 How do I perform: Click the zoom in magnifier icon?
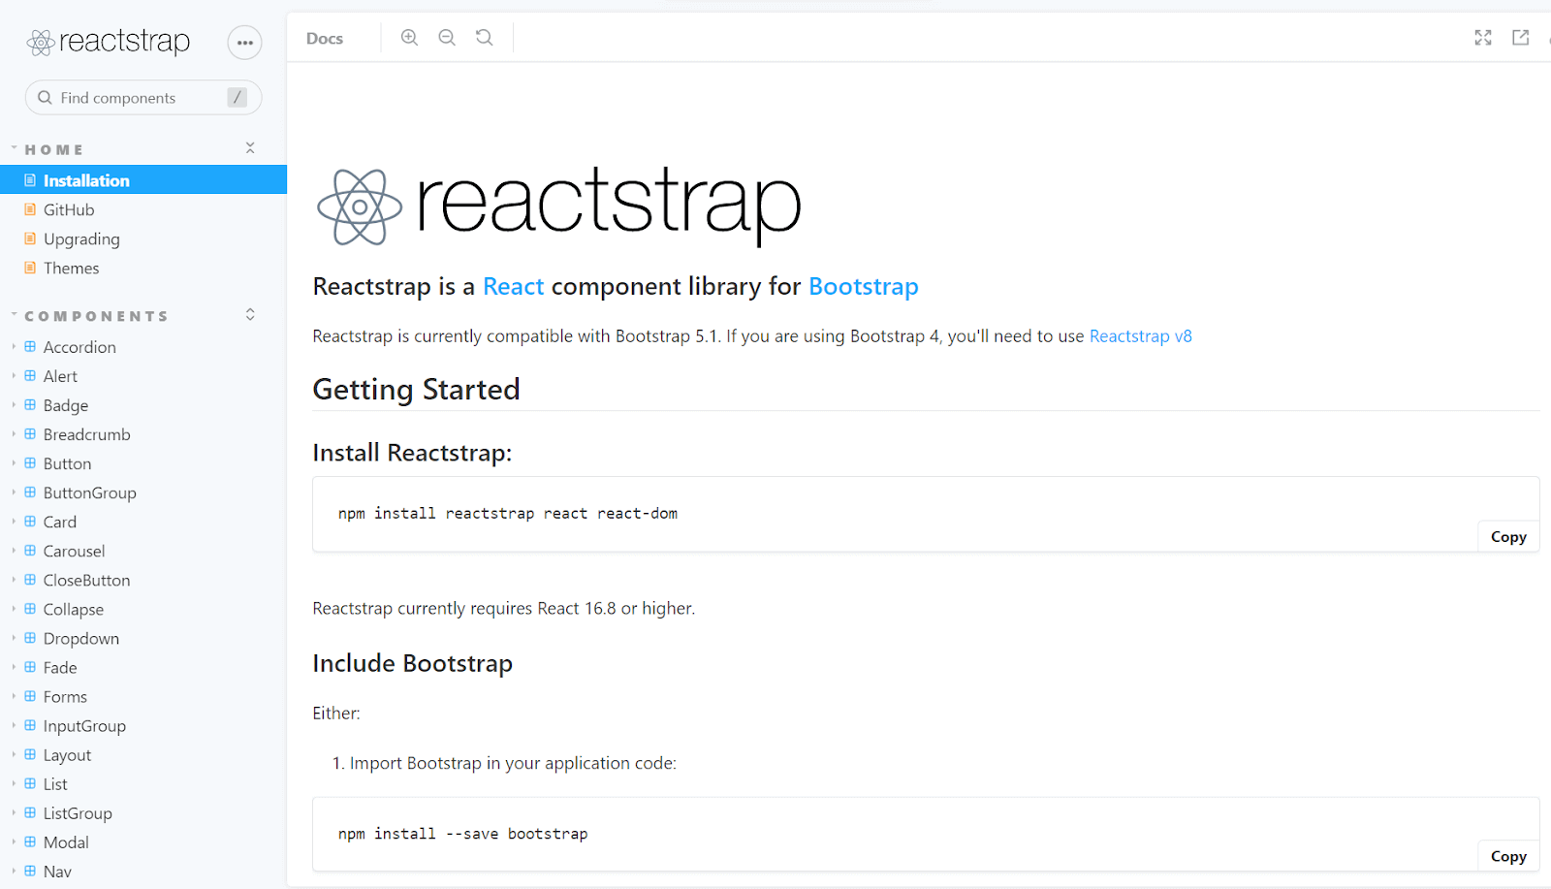point(409,37)
